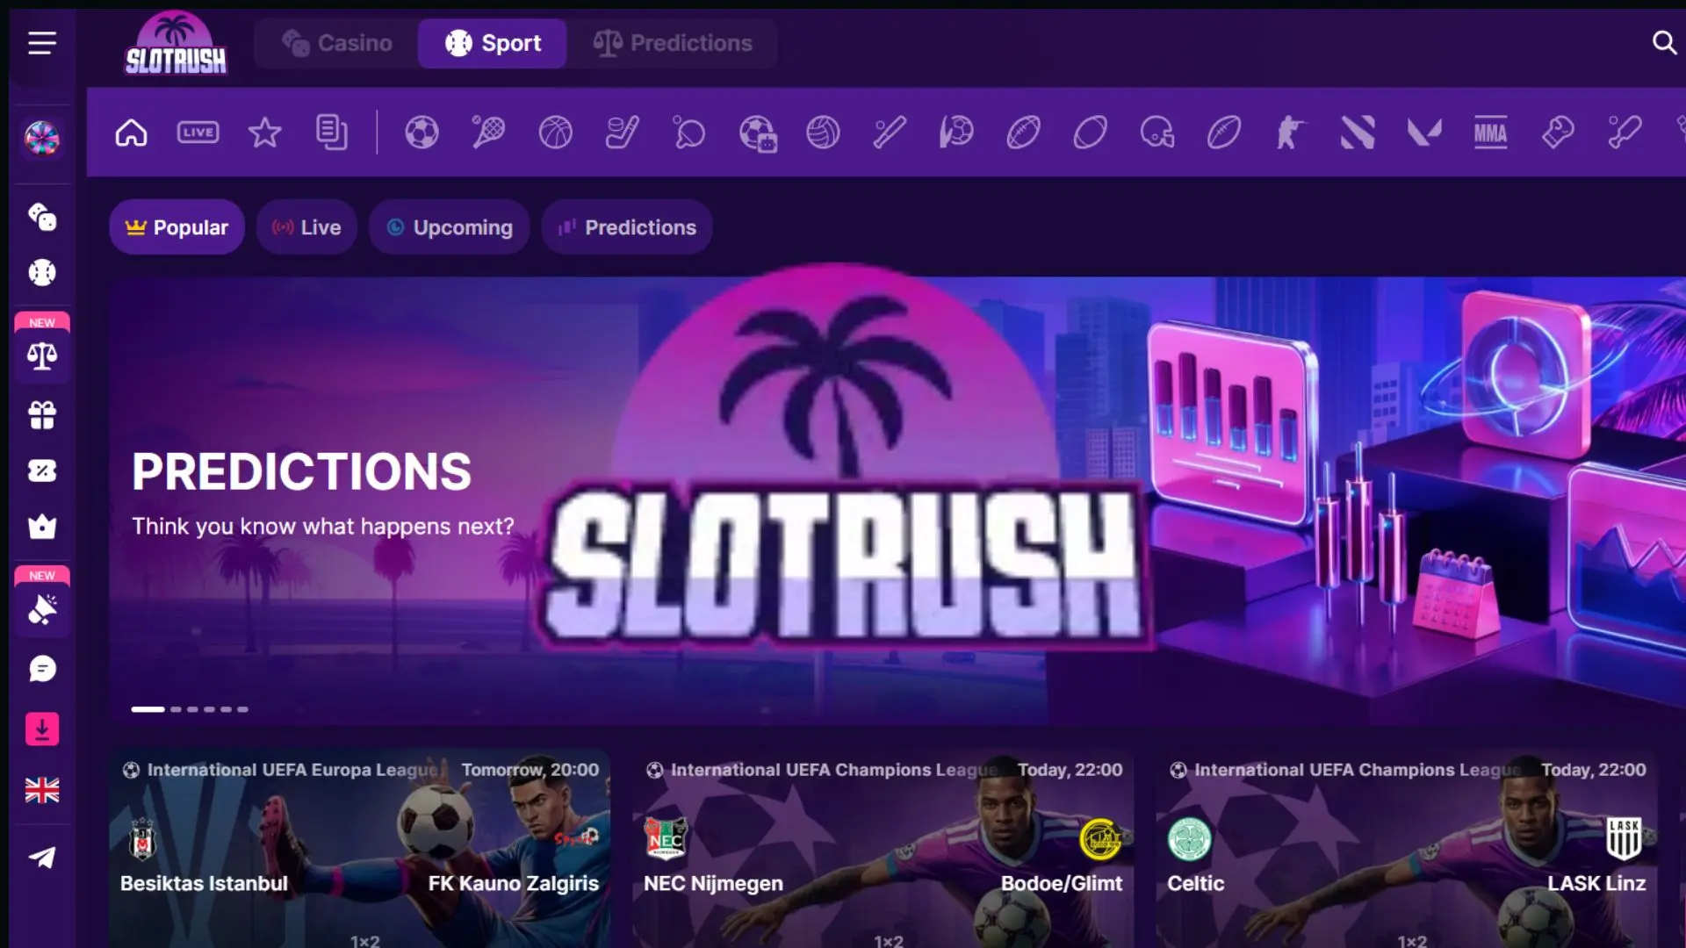The height and width of the screenshot is (948, 1686).
Task: Select the Table Tennis icon
Action: coord(689,133)
